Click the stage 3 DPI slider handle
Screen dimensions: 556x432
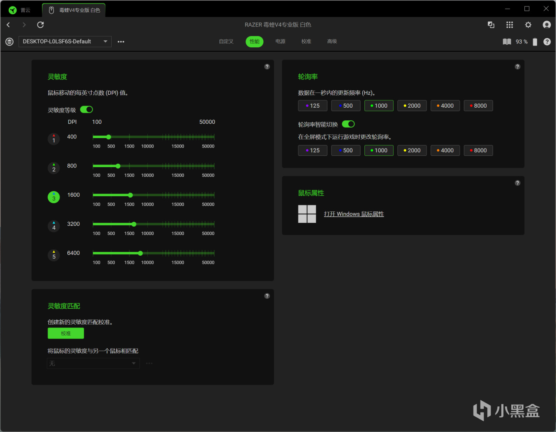[130, 195]
